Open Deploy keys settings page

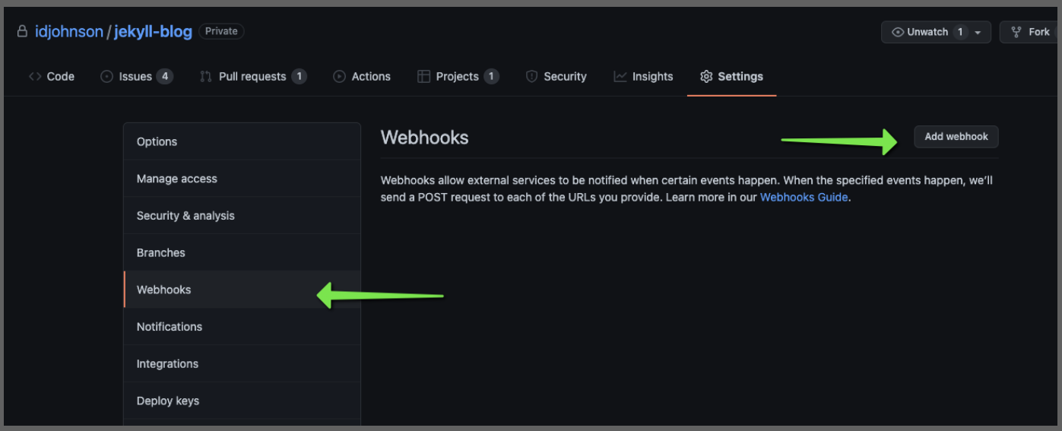[x=242, y=401]
